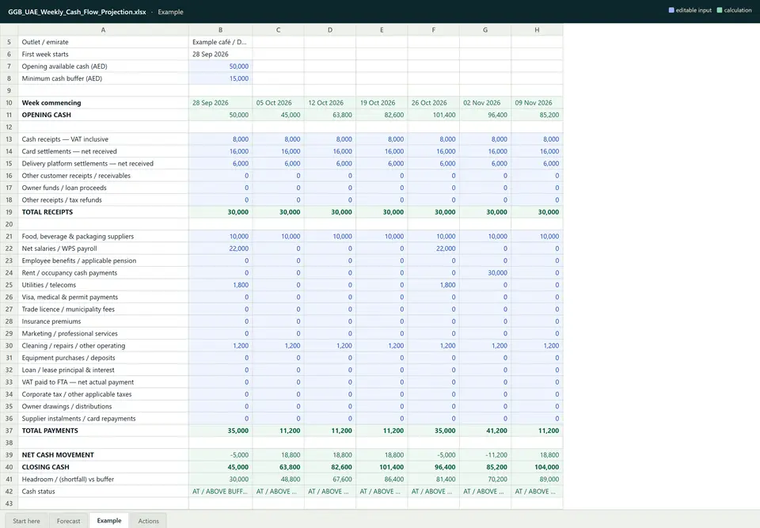760x528 pixels.
Task: Click week commencing 02 Nov 2026
Action: pos(485,103)
